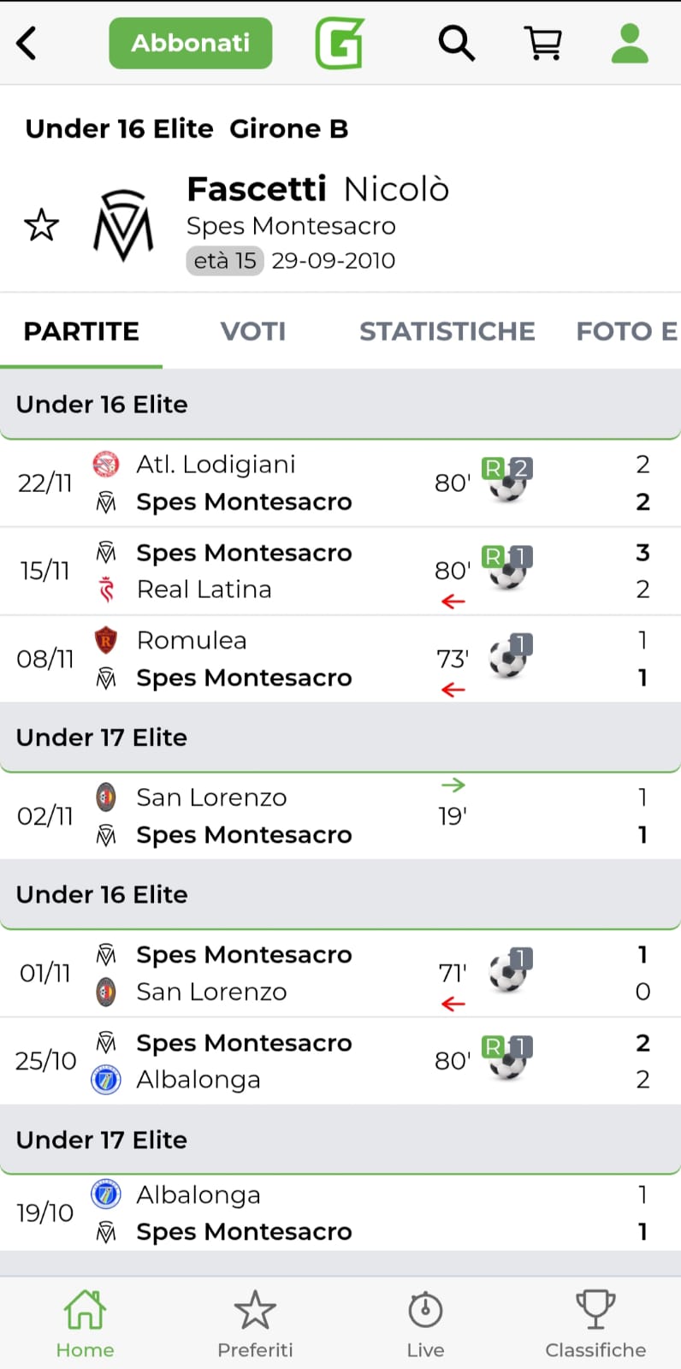The height and width of the screenshot is (1369, 681).
Task: Go to Home in bottom navigation
Action: tap(85, 1323)
